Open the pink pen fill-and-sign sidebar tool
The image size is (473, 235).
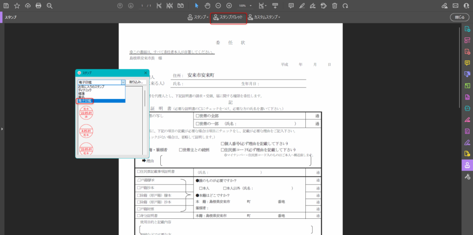pyautogui.click(x=467, y=120)
